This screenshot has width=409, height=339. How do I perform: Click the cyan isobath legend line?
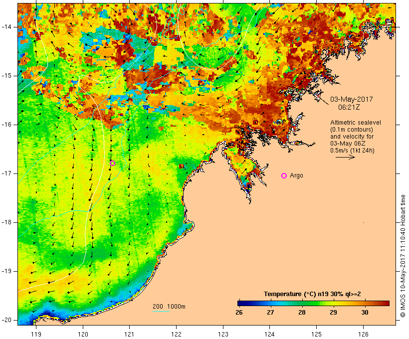[161, 311]
